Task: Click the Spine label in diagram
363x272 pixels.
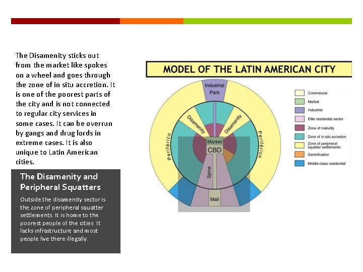Action: click(209, 172)
